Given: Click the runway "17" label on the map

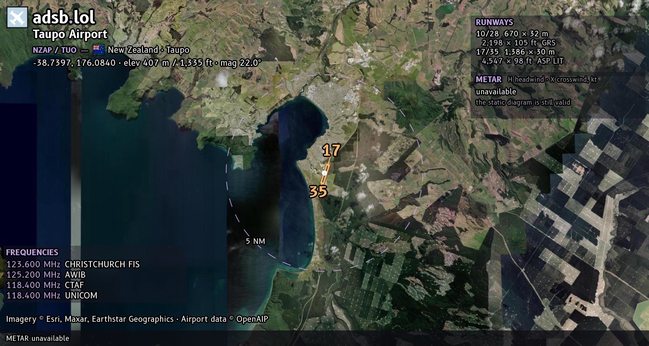Looking at the screenshot, I should (x=331, y=151).
